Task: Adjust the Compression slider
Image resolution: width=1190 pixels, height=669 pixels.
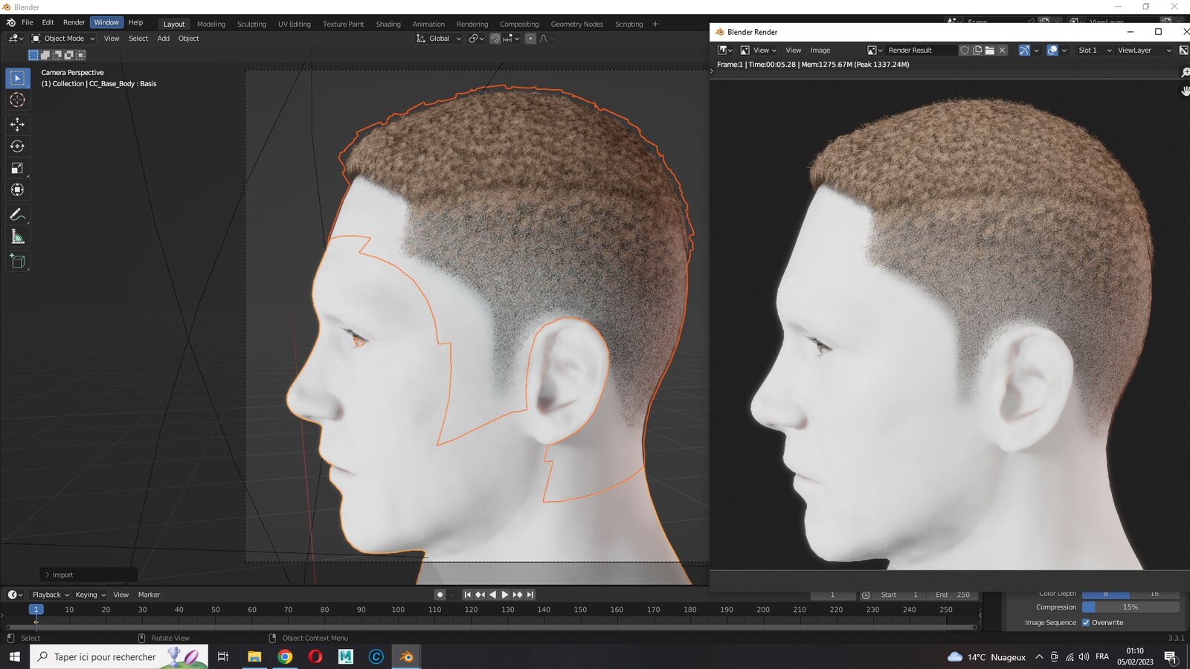Action: [x=1130, y=607]
